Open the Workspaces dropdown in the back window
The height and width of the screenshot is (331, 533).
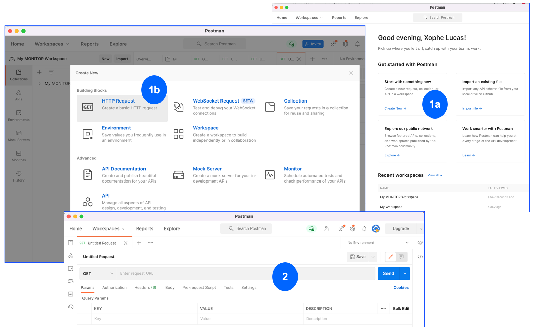click(x=309, y=18)
